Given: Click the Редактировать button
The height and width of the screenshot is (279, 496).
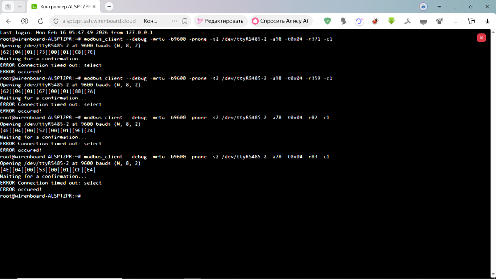Looking at the screenshot, I should (x=220, y=21).
